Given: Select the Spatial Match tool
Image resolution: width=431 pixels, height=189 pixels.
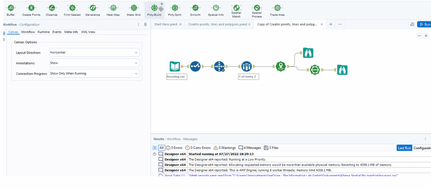Looking at the screenshot, I should pos(236,11).
